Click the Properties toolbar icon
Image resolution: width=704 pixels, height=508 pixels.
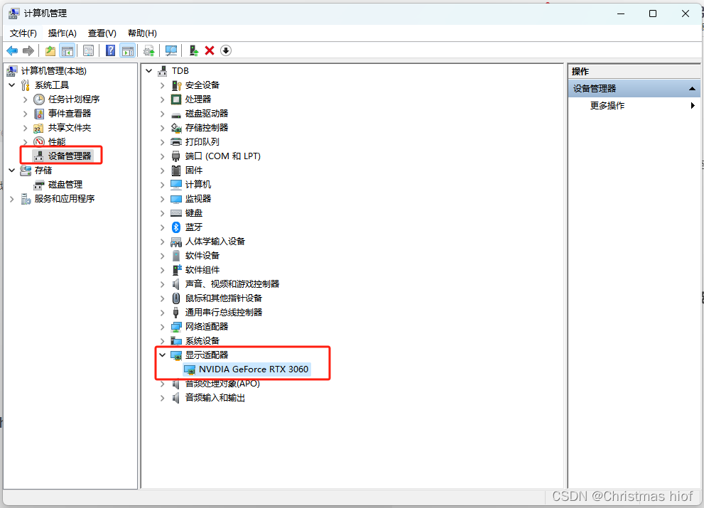(x=89, y=50)
